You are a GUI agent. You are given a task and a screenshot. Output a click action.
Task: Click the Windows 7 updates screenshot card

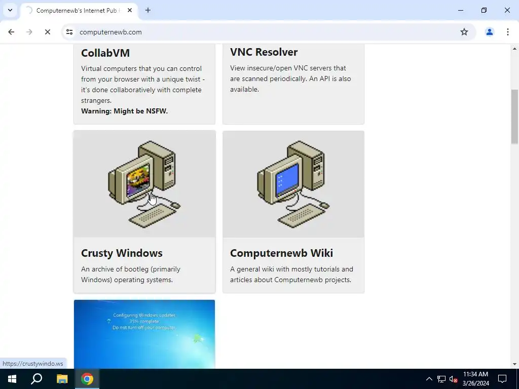coord(144,334)
